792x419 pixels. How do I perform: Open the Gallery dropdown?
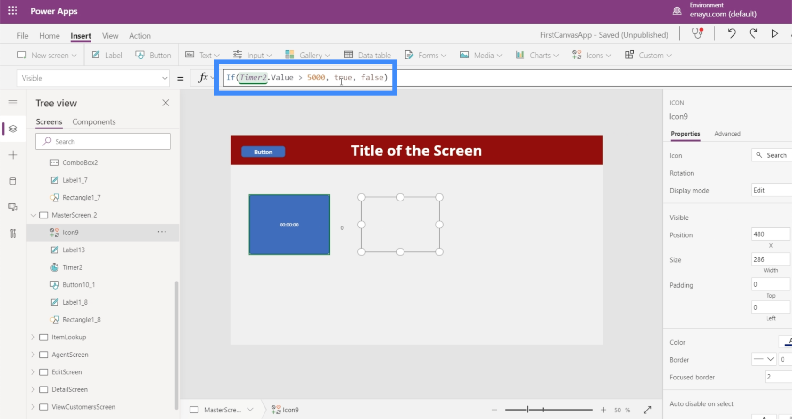click(307, 55)
